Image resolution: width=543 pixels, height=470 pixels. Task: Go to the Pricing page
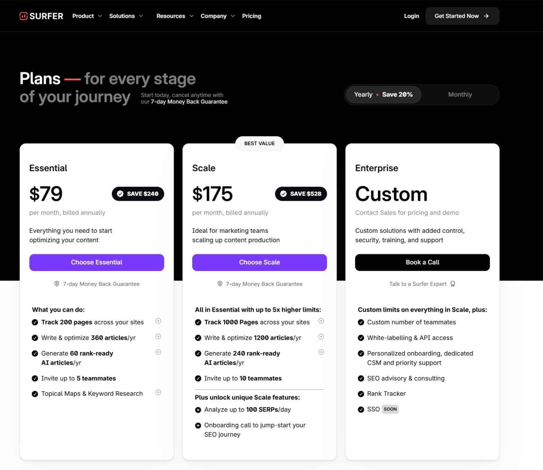coord(252,16)
